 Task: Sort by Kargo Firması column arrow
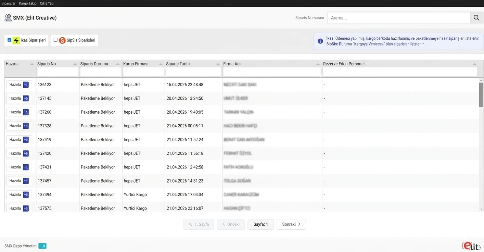click(161, 64)
